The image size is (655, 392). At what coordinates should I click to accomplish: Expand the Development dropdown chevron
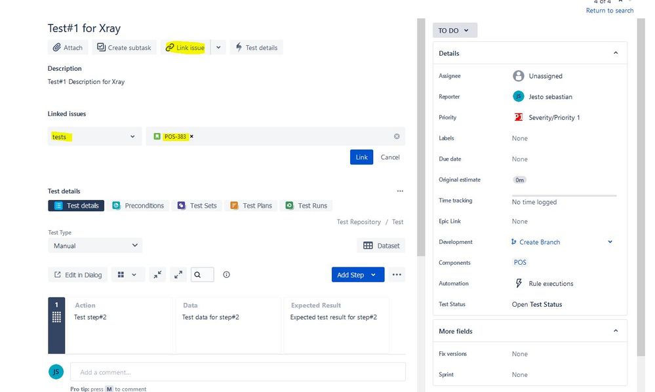[x=610, y=242]
